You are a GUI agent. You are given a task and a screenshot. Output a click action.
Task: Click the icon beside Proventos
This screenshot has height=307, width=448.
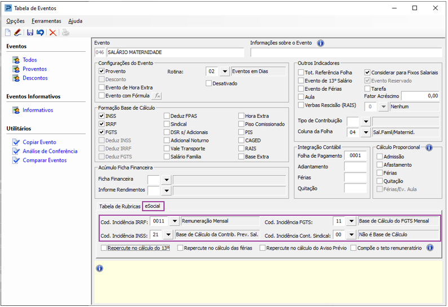point(16,69)
